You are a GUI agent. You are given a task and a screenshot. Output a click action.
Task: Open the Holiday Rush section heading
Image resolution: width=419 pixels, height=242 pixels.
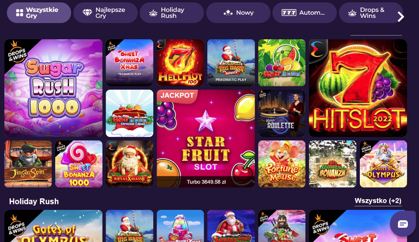(x=34, y=202)
